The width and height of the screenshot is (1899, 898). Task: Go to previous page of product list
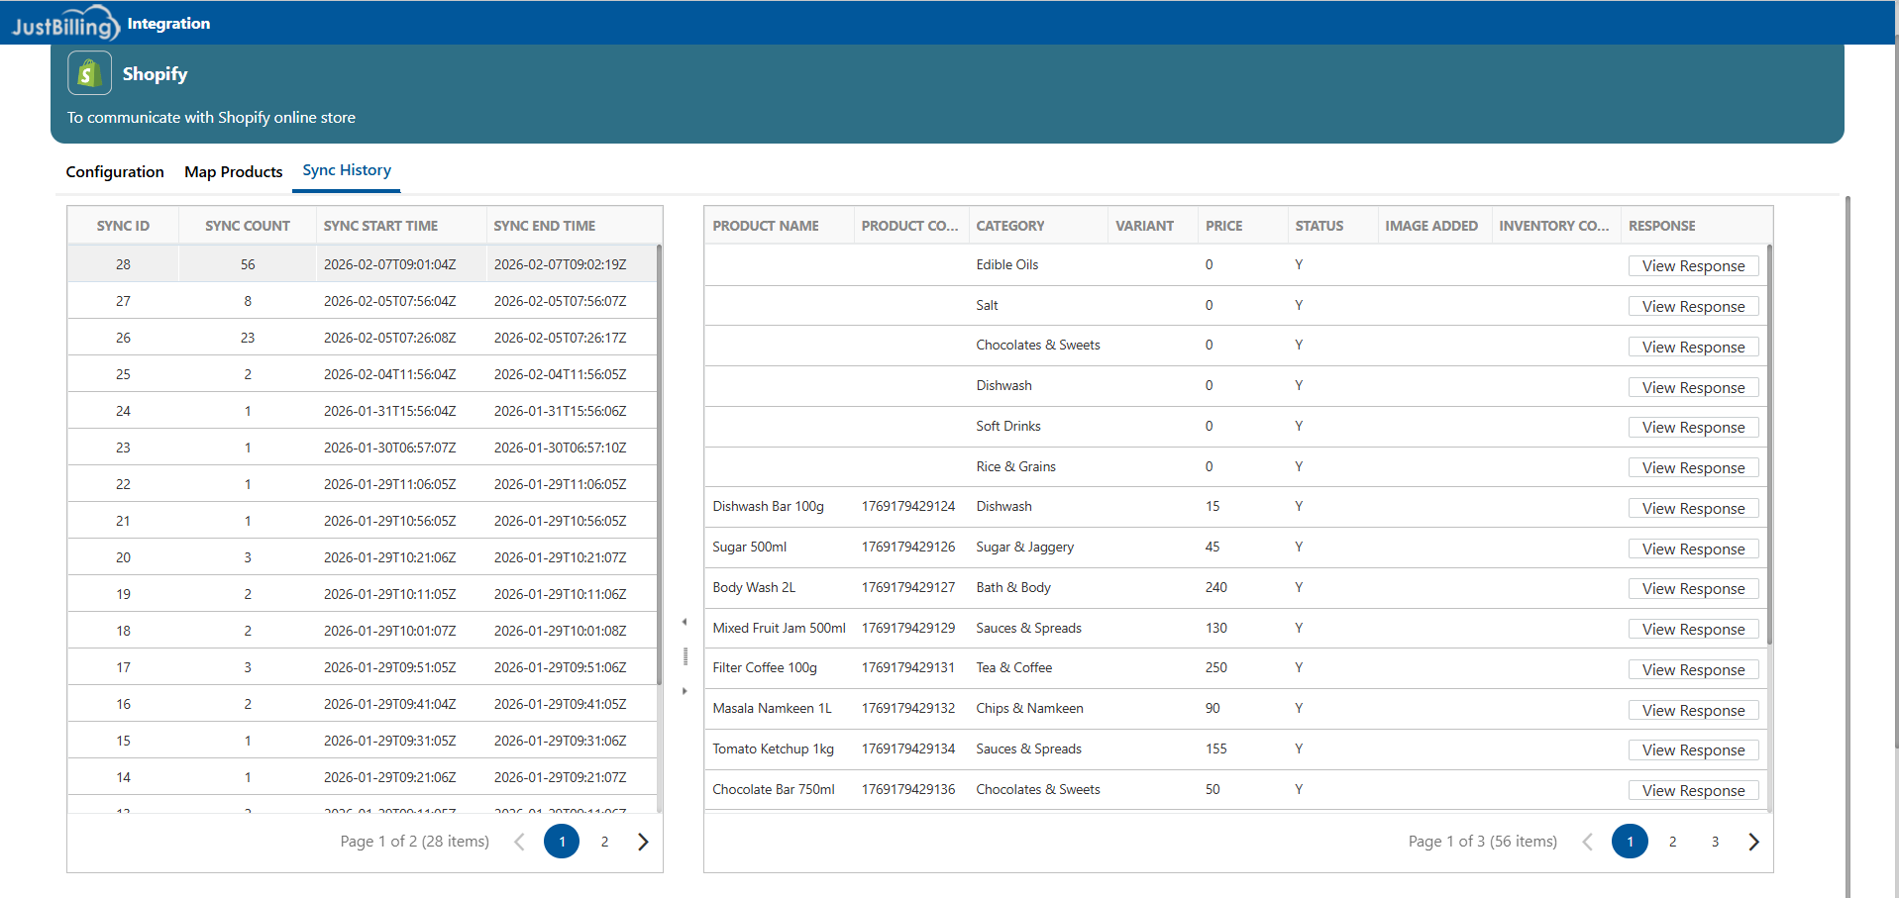1587,842
